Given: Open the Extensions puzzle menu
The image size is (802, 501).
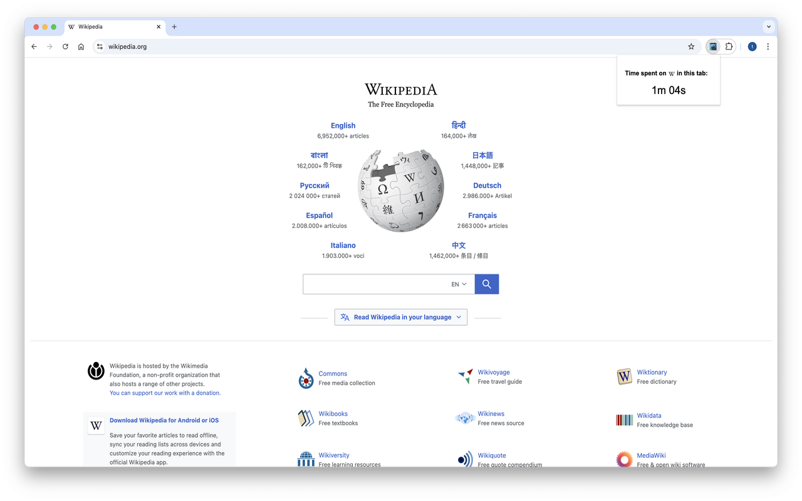Looking at the screenshot, I should tap(729, 46).
